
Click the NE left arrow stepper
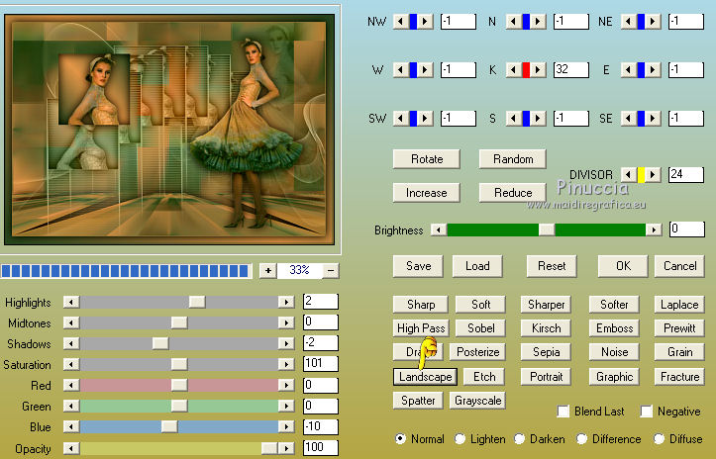(x=629, y=22)
